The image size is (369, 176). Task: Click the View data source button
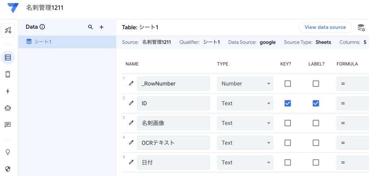tap(325, 27)
